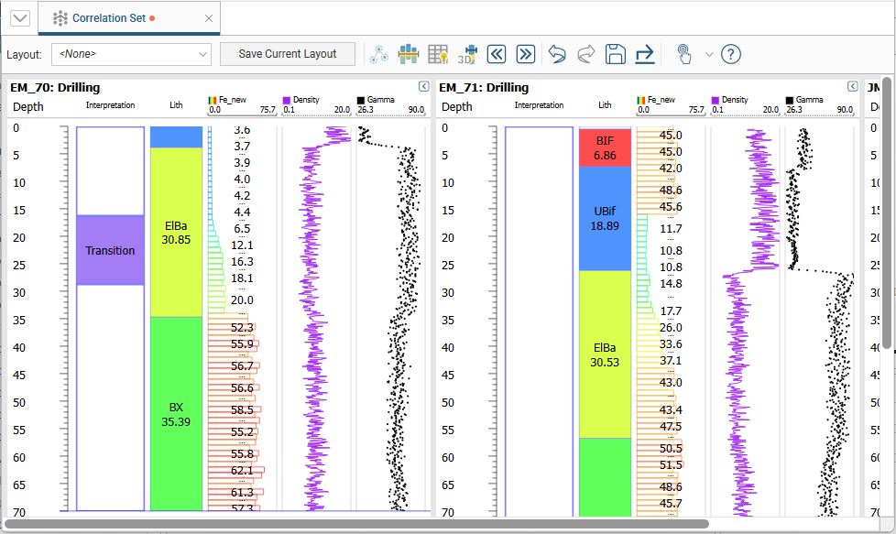
Task: Open help with the question mark icon
Action: [x=730, y=54]
